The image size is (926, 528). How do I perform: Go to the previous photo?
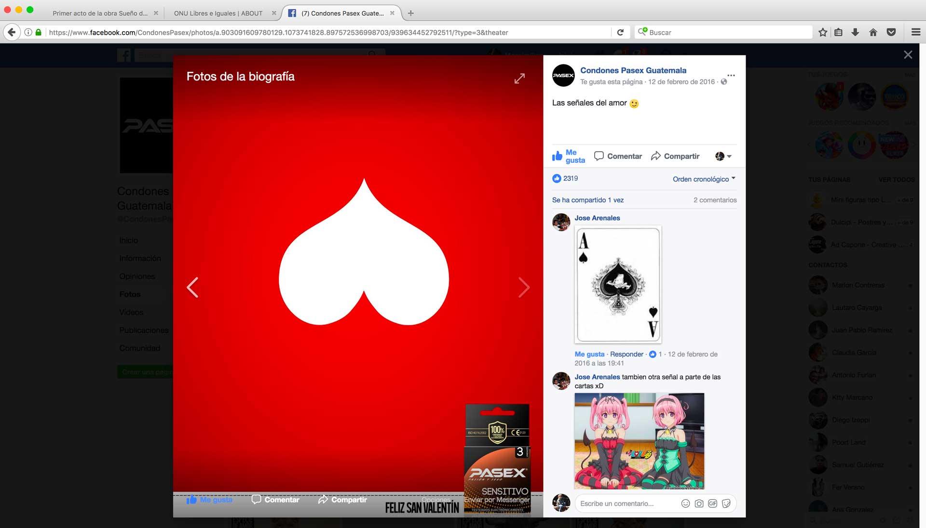[192, 288]
